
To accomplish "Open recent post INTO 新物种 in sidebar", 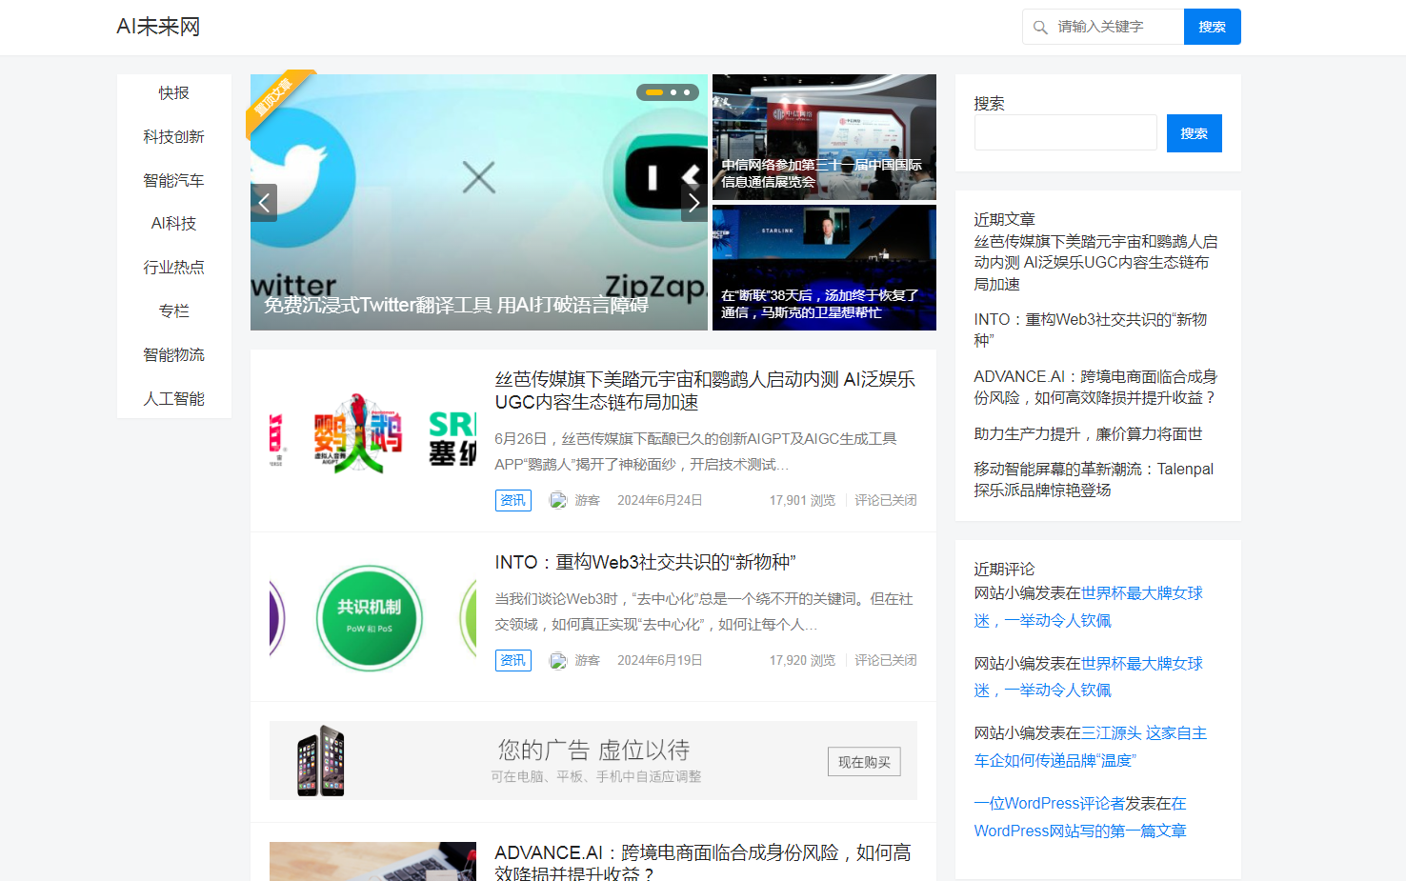I will [x=1090, y=330].
